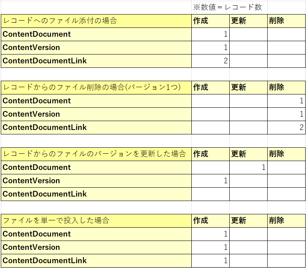Click ContentDocument label in the 単一で投入 table
This screenshot has height=268, width=306.
pos(96,234)
